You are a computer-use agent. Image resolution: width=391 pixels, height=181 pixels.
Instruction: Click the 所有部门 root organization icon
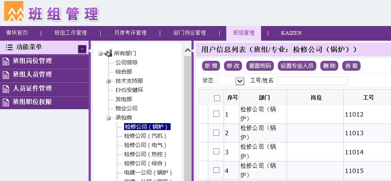tap(108, 53)
